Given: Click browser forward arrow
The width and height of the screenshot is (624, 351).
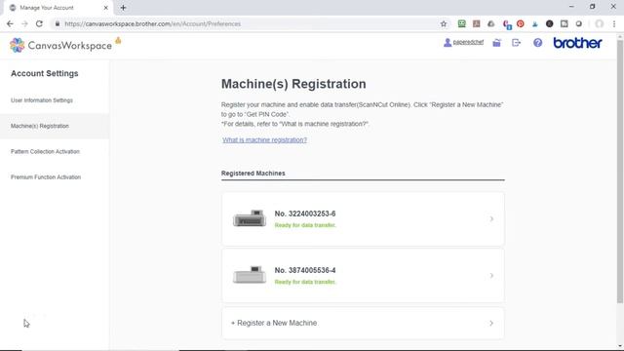Looking at the screenshot, I should click(x=24, y=23).
